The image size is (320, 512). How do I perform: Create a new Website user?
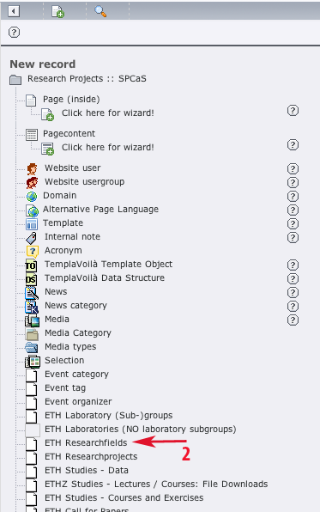73,168
